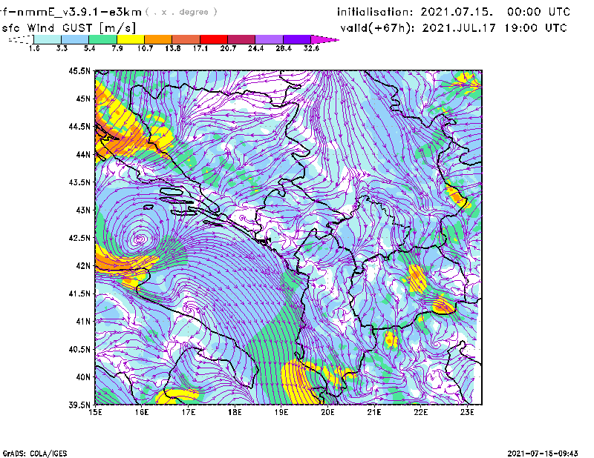Screen dimensions: 594x458
Task: Click the valid date 2021.JUL.17
Action: pyautogui.click(x=459, y=28)
